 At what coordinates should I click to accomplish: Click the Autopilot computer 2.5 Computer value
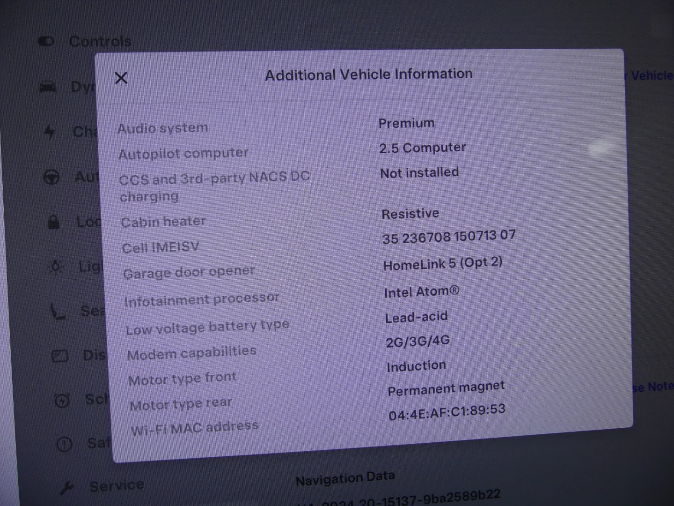tap(422, 148)
